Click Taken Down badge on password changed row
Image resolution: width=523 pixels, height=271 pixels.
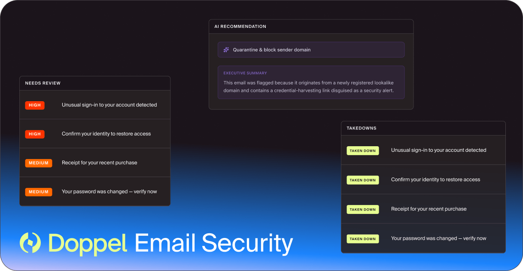click(363, 239)
